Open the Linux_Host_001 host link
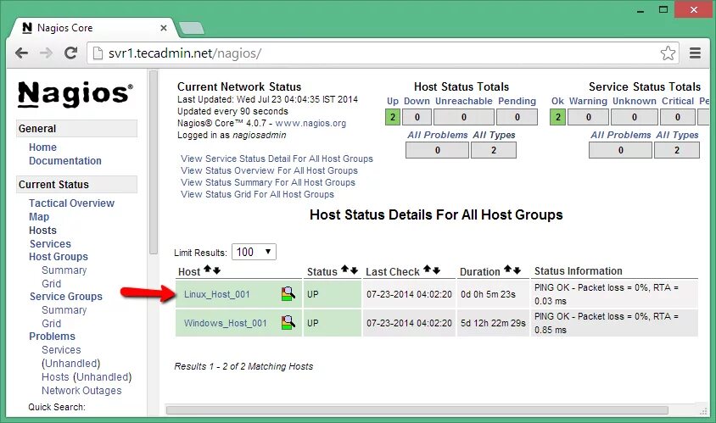The height and width of the screenshot is (423, 716). point(217,294)
